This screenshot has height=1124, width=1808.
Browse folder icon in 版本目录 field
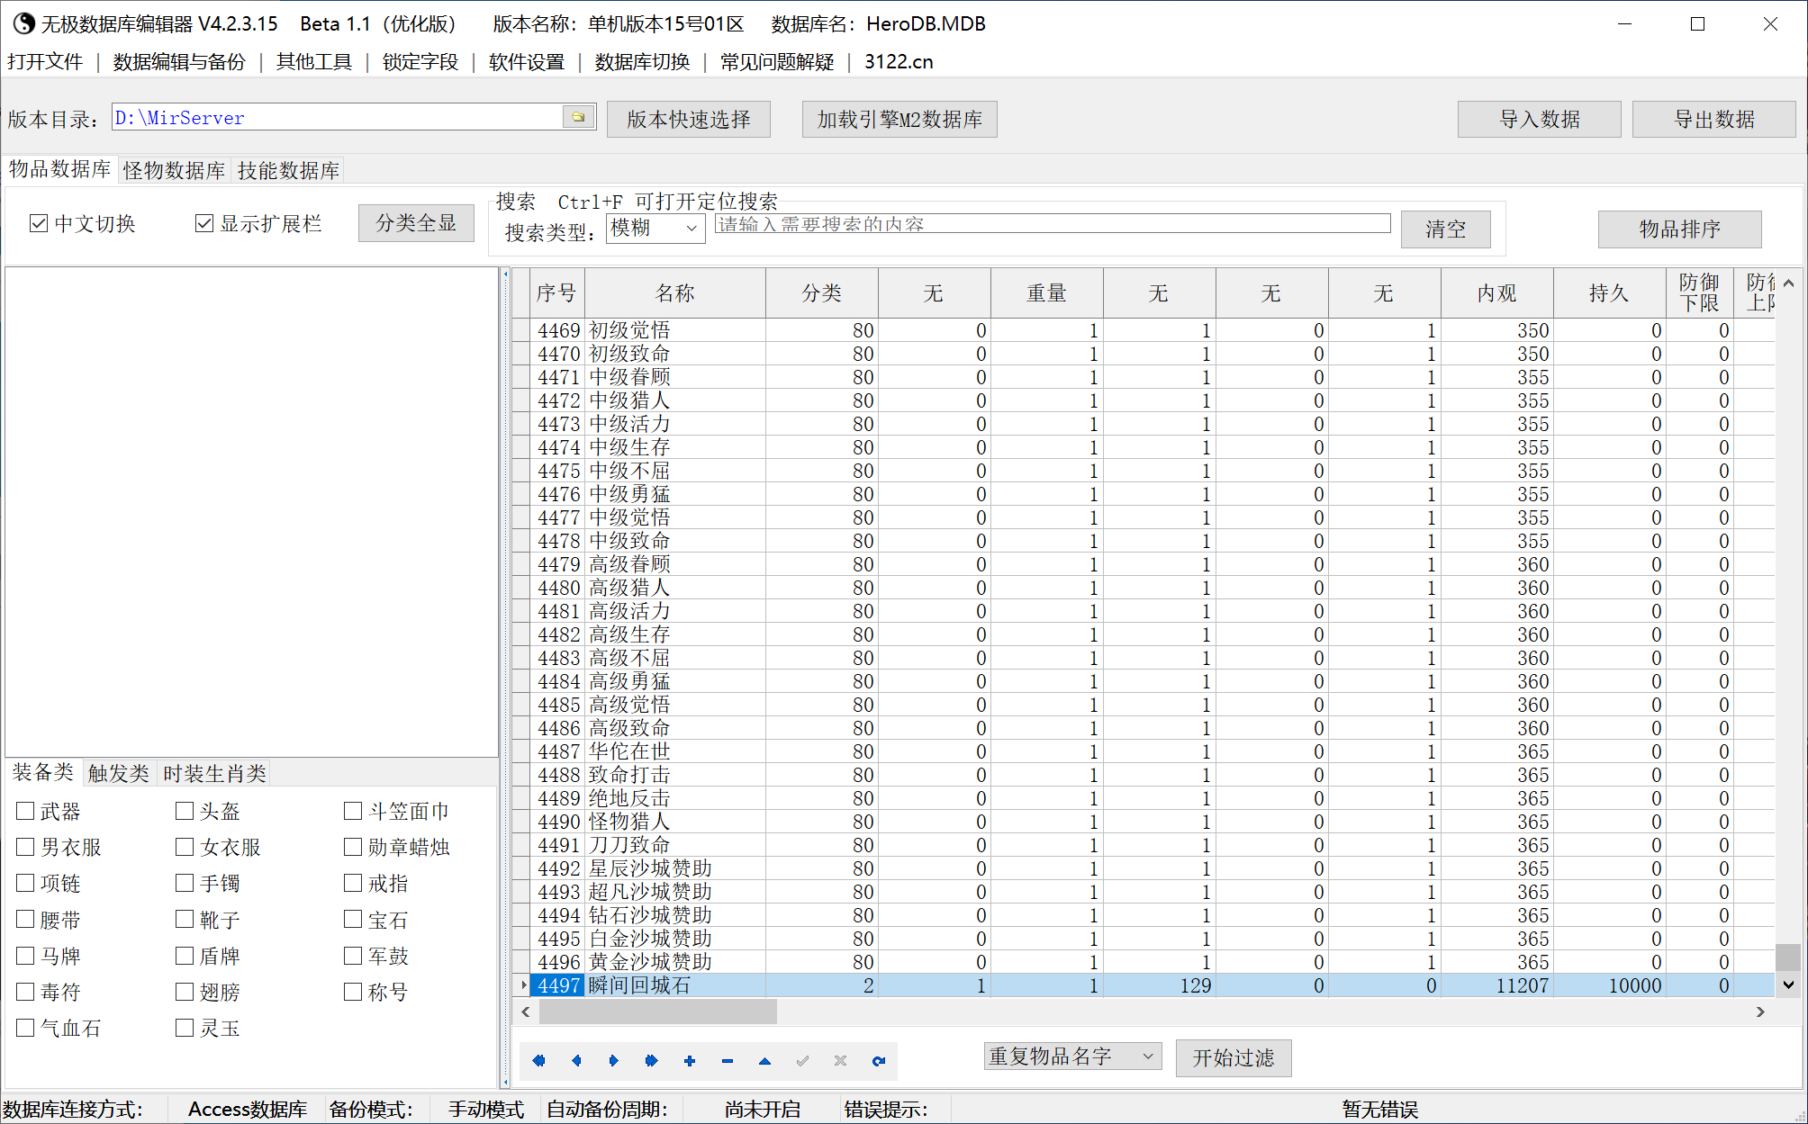578,117
